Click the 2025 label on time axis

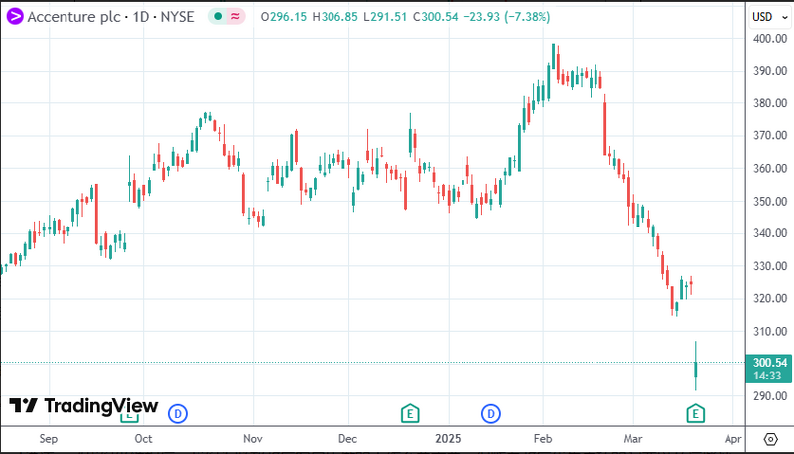pos(448,438)
